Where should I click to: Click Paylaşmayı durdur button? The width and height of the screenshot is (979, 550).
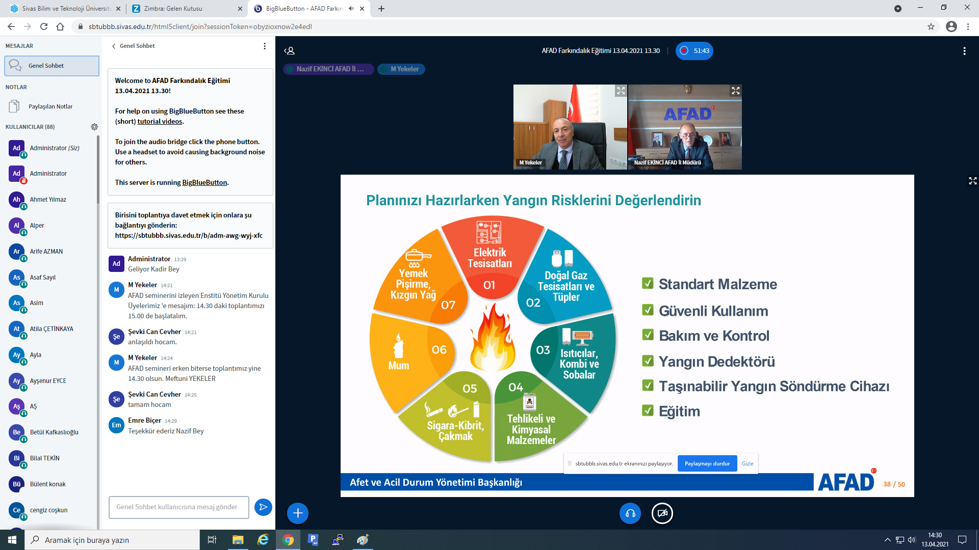click(707, 463)
